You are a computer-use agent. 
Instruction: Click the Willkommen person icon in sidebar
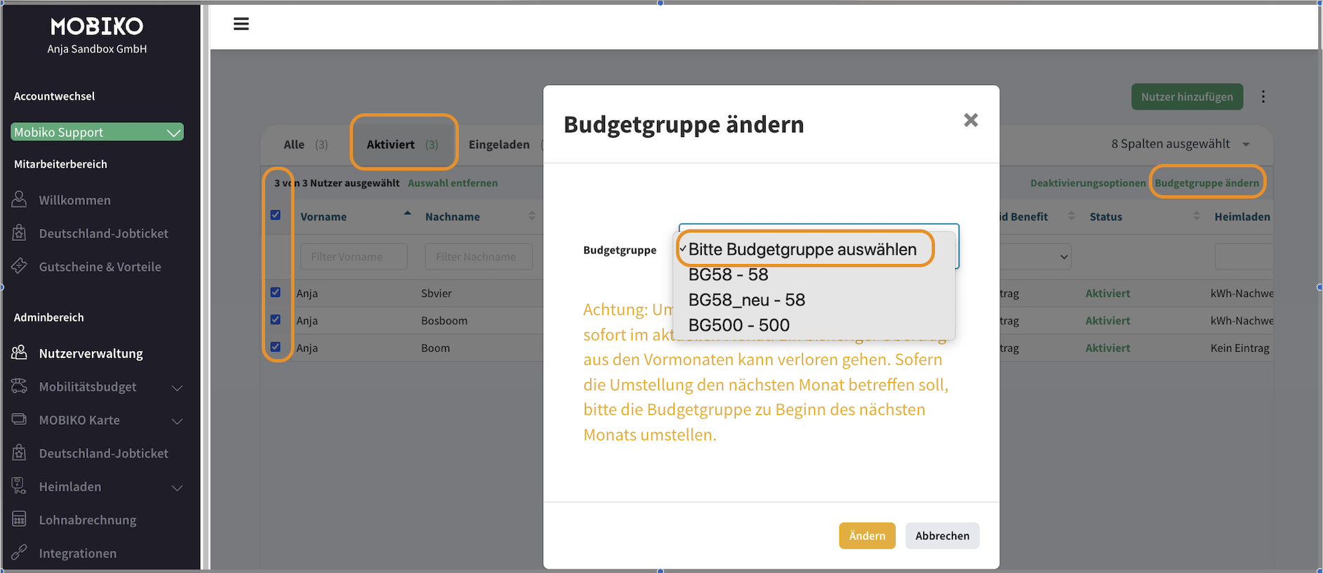(x=20, y=199)
